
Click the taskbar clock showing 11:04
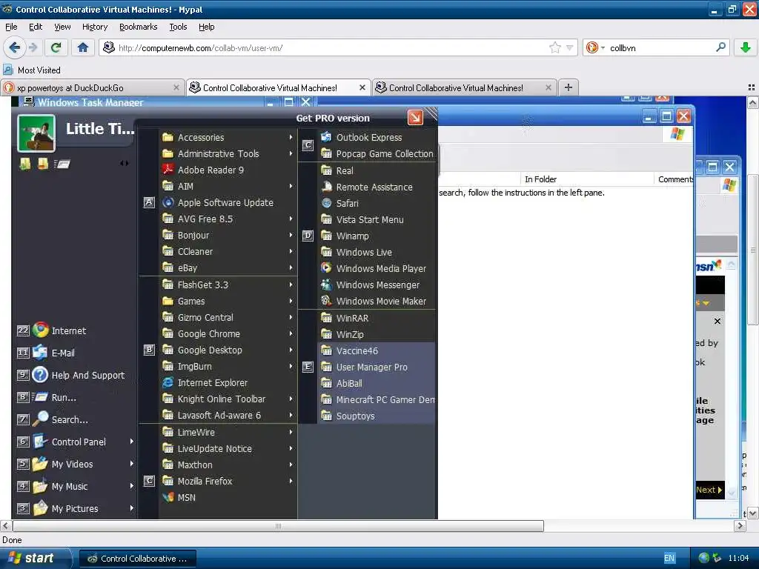(x=738, y=558)
